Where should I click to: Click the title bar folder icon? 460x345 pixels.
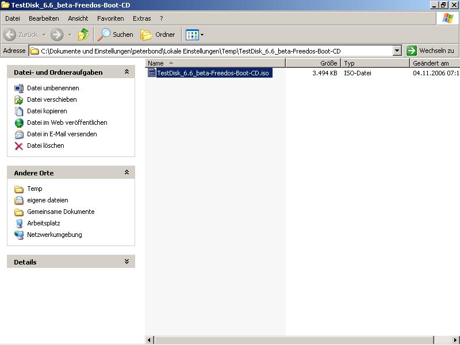pyautogui.click(x=5, y=5)
